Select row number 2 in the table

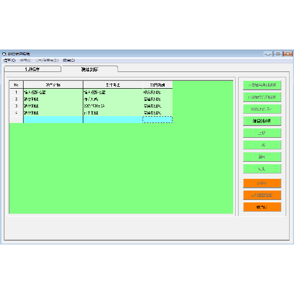[x=16, y=99]
